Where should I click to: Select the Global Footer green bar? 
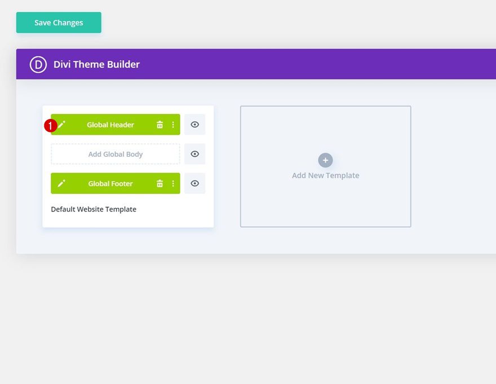110,183
